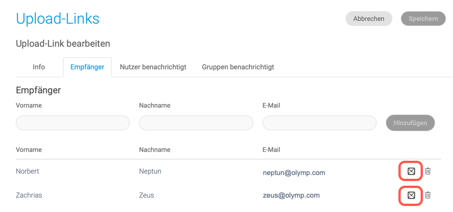This screenshot has width=453, height=212.
Task: Delete recipient Zachrias Zeus with trash icon
Action: tap(428, 195)
